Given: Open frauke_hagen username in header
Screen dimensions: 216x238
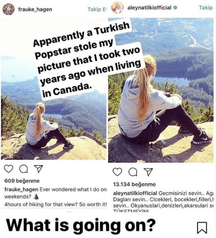Looking at the screenshot, I should pyautogui.click(x=35, y=9).
